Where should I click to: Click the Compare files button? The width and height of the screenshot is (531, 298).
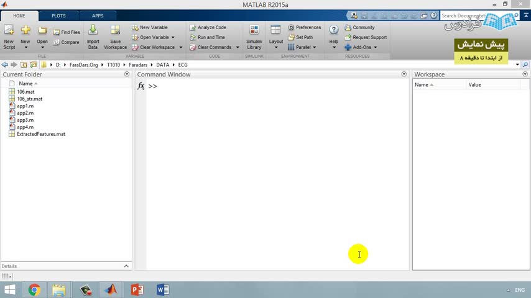pos(66,42)
